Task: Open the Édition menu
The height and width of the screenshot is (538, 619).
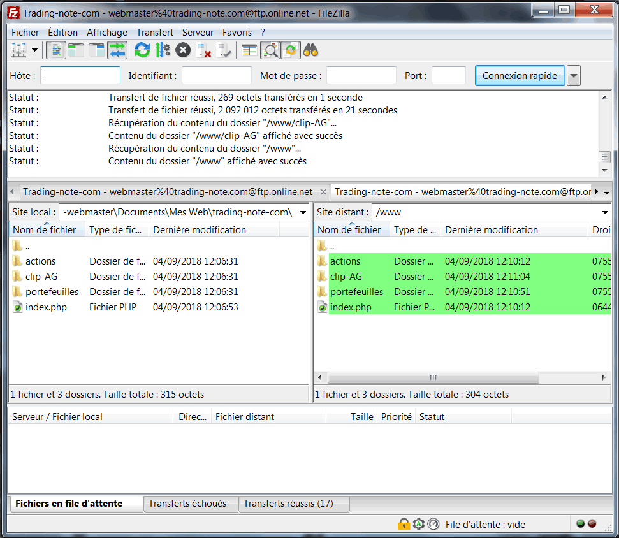Action: (62, 33)
